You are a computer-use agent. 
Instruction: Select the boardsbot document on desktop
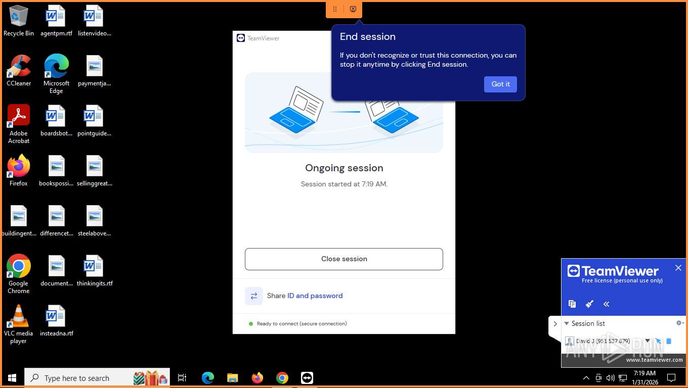pos(56,121)
